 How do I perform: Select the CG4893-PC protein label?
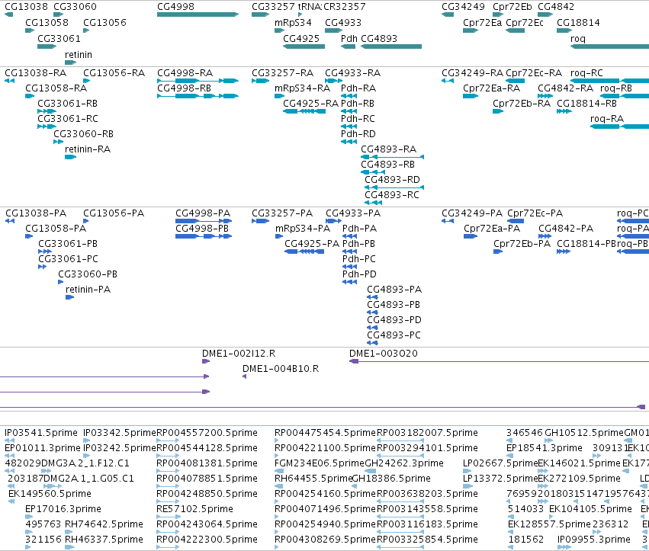(x=394, y=335)
